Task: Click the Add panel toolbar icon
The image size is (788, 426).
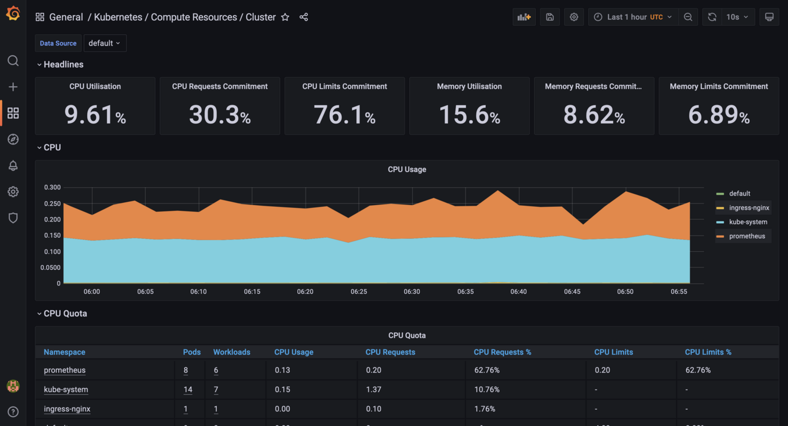Action: point(523,17)
